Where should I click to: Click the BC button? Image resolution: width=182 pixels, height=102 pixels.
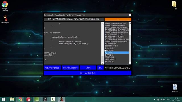100,68
